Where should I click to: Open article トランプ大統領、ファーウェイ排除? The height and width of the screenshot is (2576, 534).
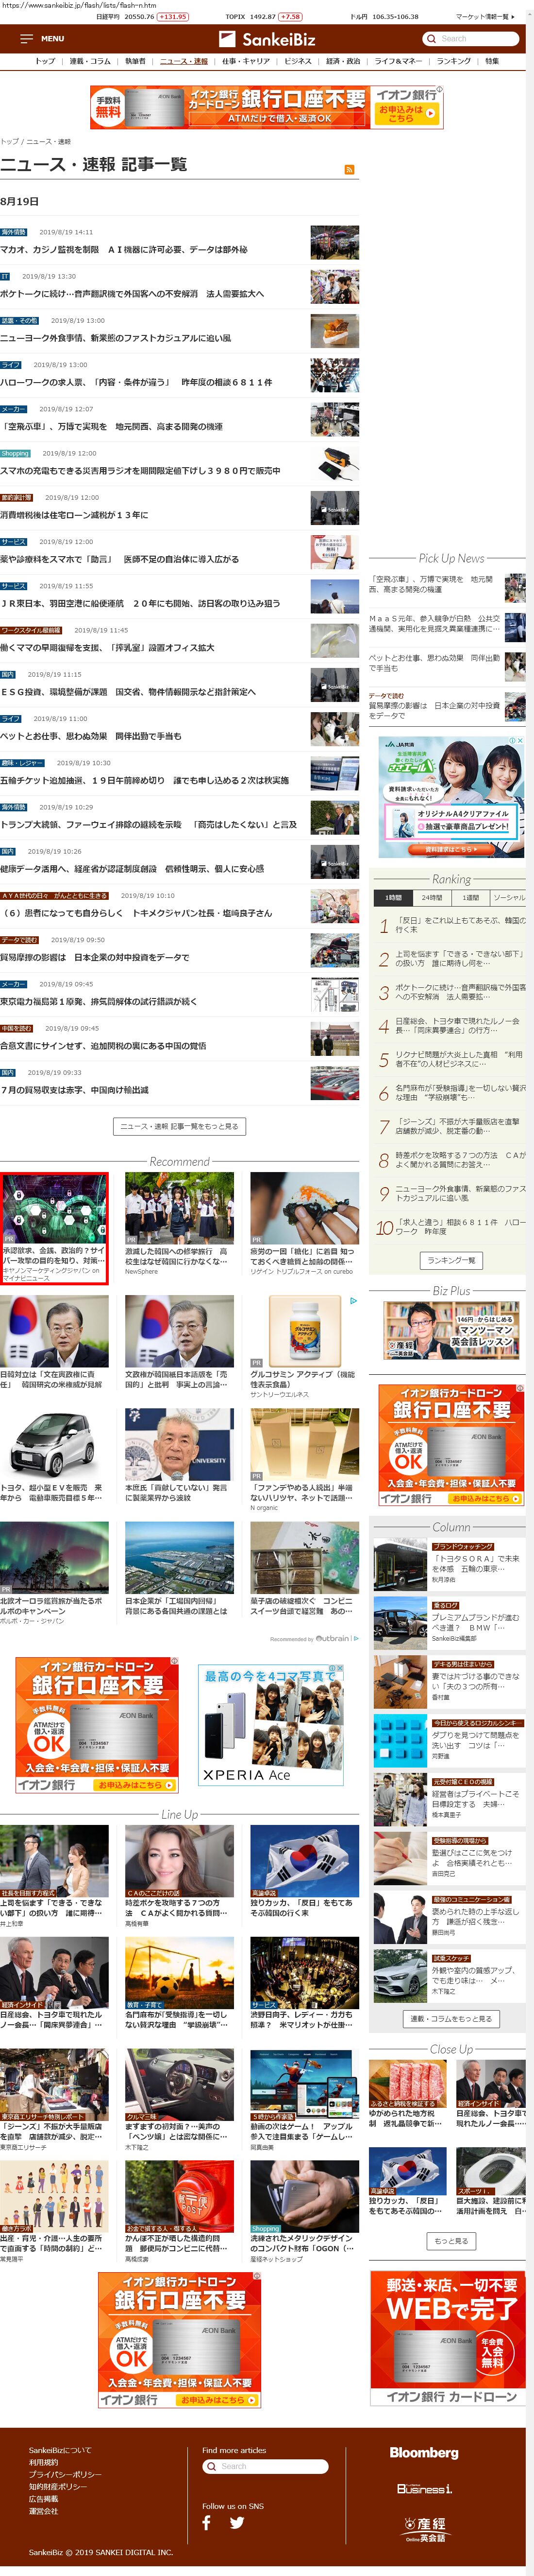pyautogui.click(x=149, y=824)
